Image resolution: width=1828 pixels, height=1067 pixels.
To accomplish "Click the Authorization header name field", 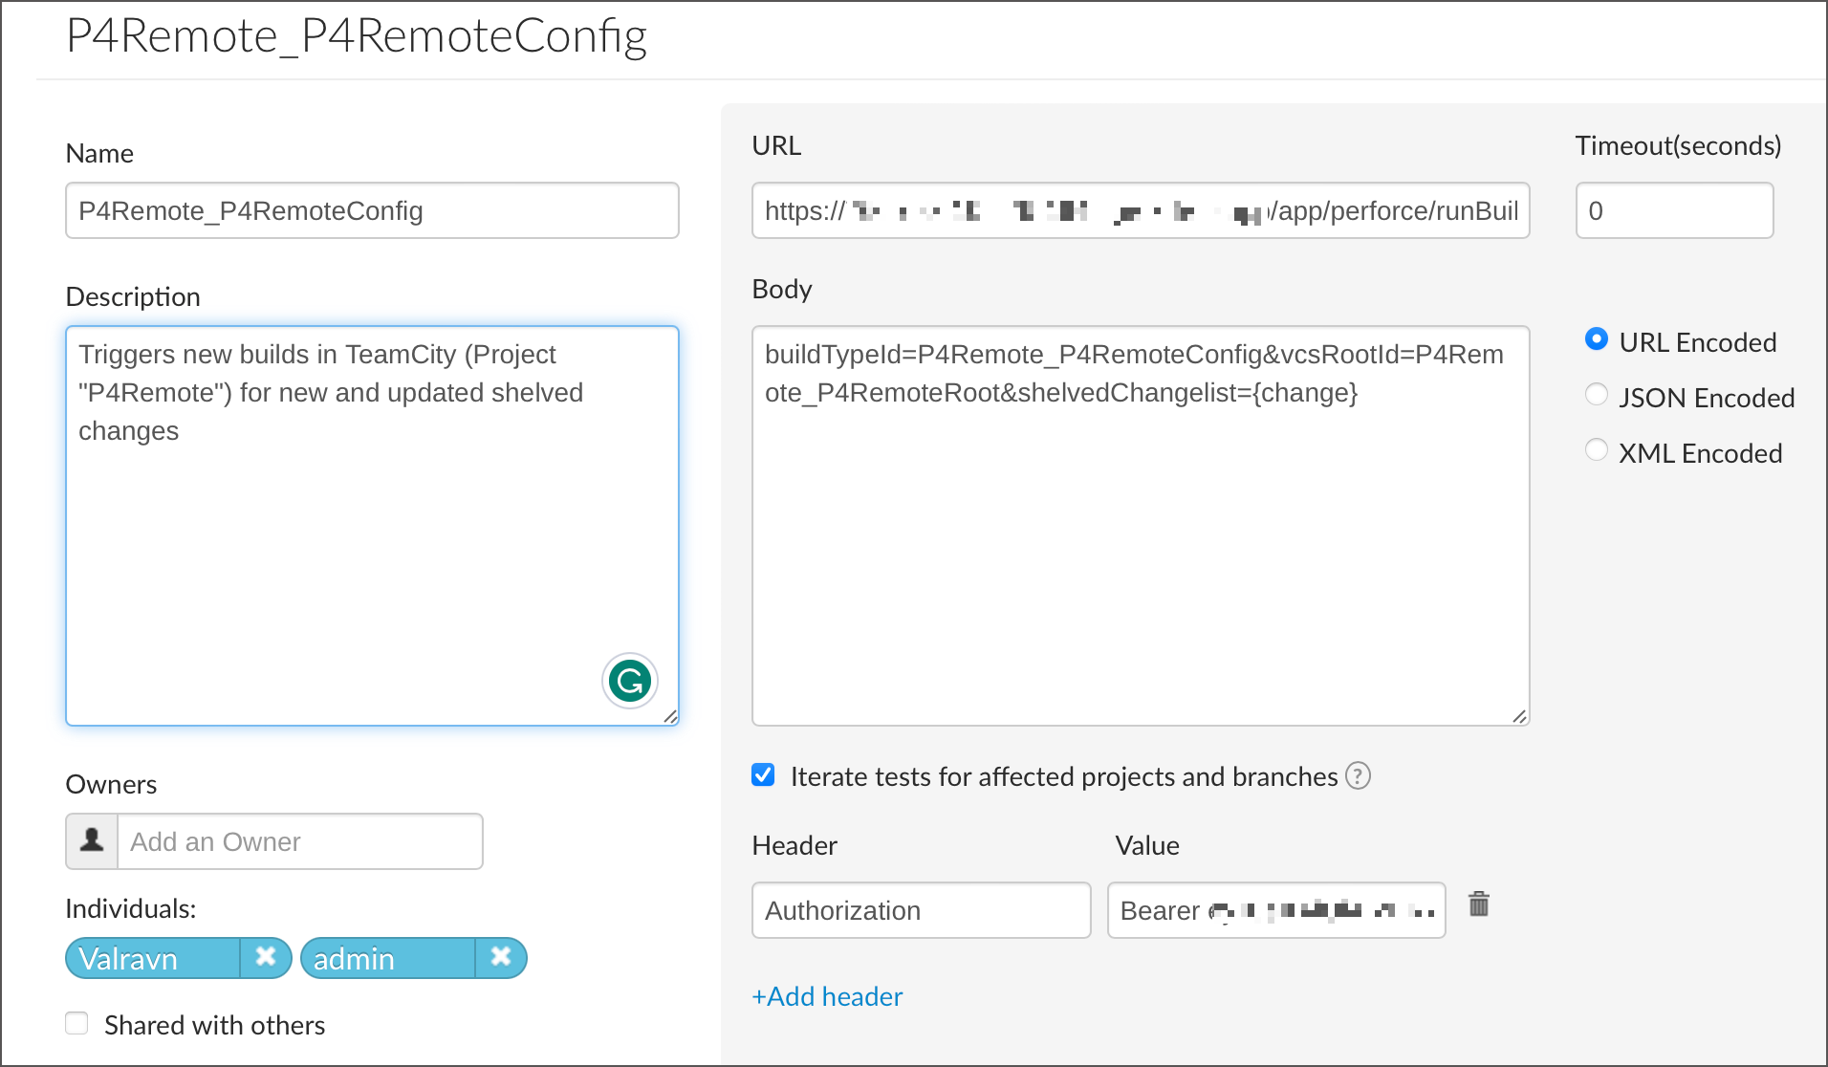I will (x=921, y=910).
